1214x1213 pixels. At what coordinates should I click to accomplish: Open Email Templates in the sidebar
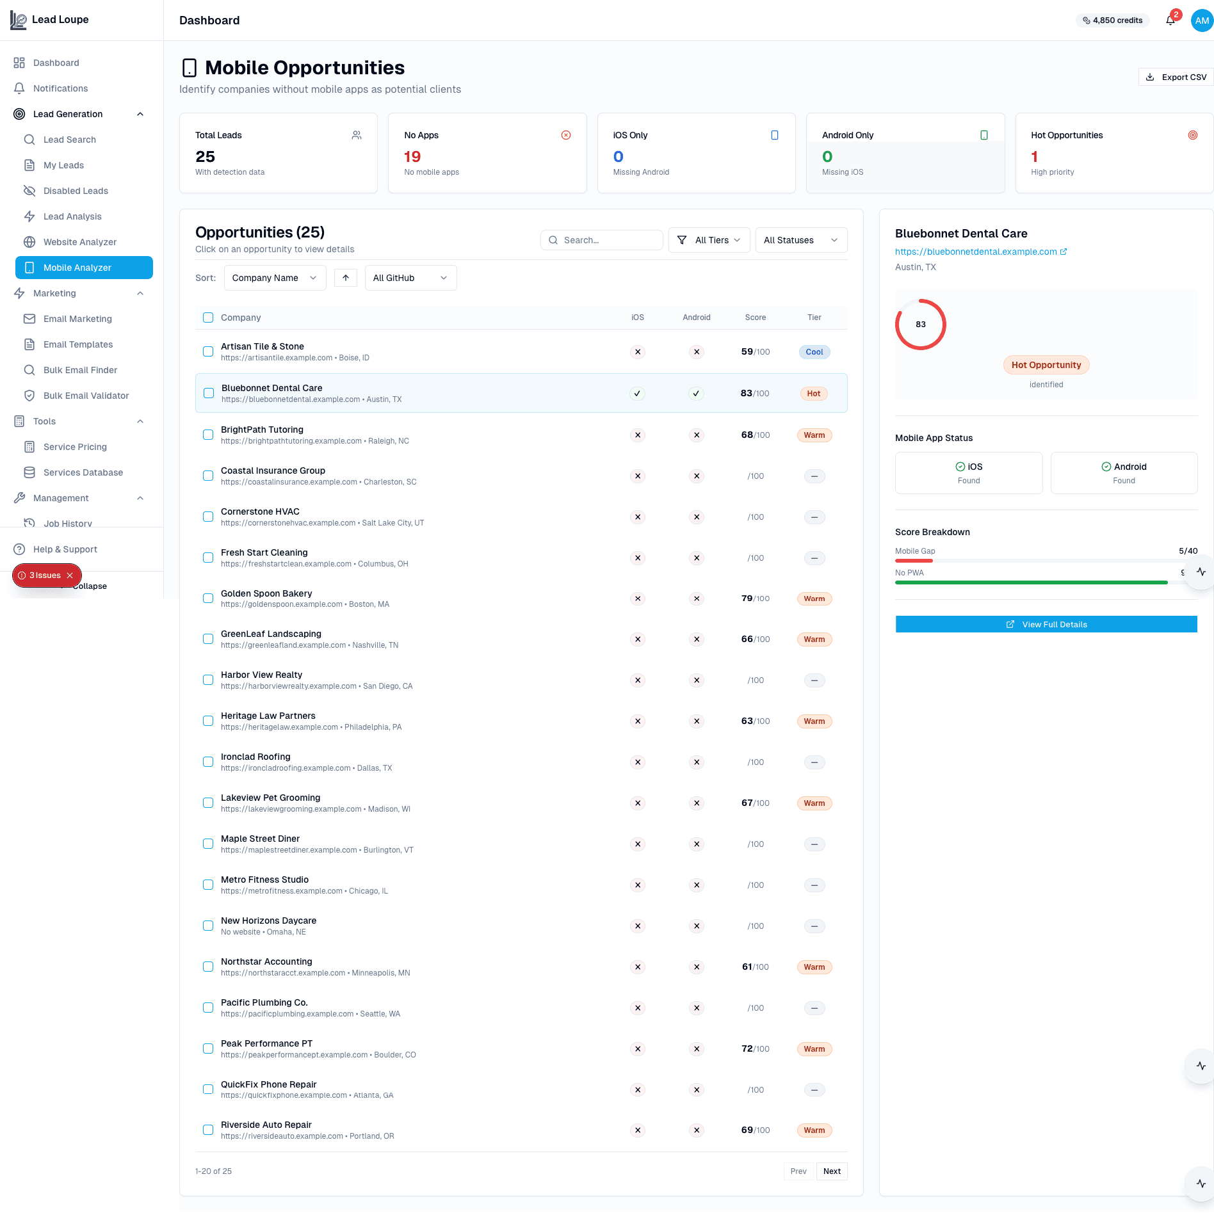(85, 344)
